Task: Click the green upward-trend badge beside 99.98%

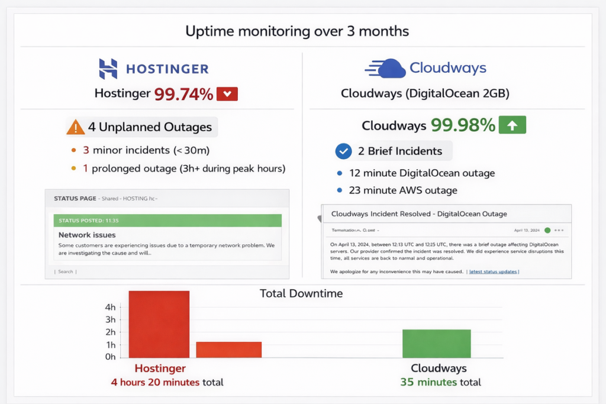Action: point(514,125)
